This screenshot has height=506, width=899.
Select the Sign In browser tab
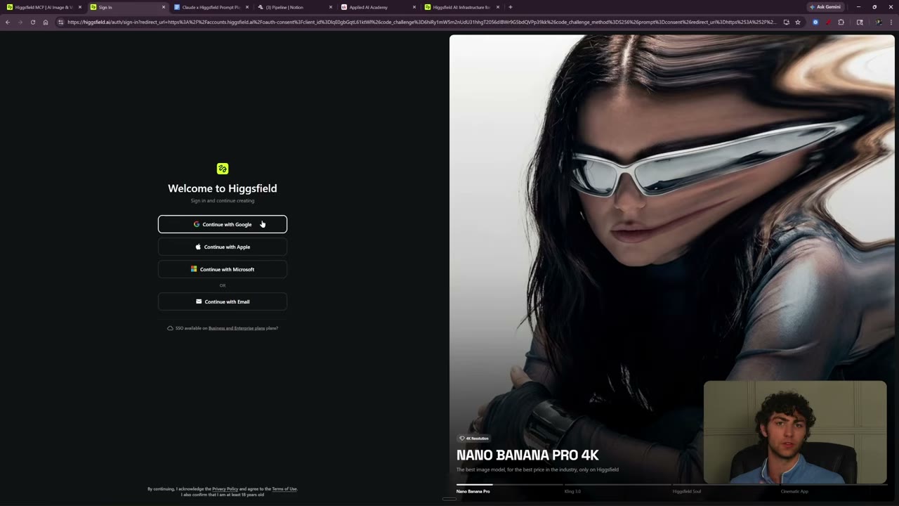tap(126, 7)
